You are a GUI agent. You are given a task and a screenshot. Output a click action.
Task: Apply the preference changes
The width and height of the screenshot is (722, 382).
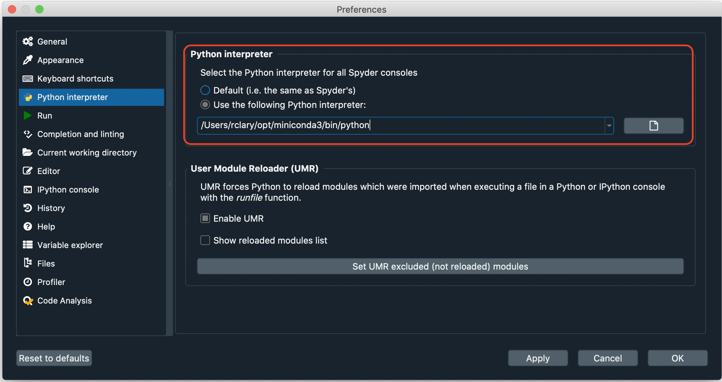(537, 358)
